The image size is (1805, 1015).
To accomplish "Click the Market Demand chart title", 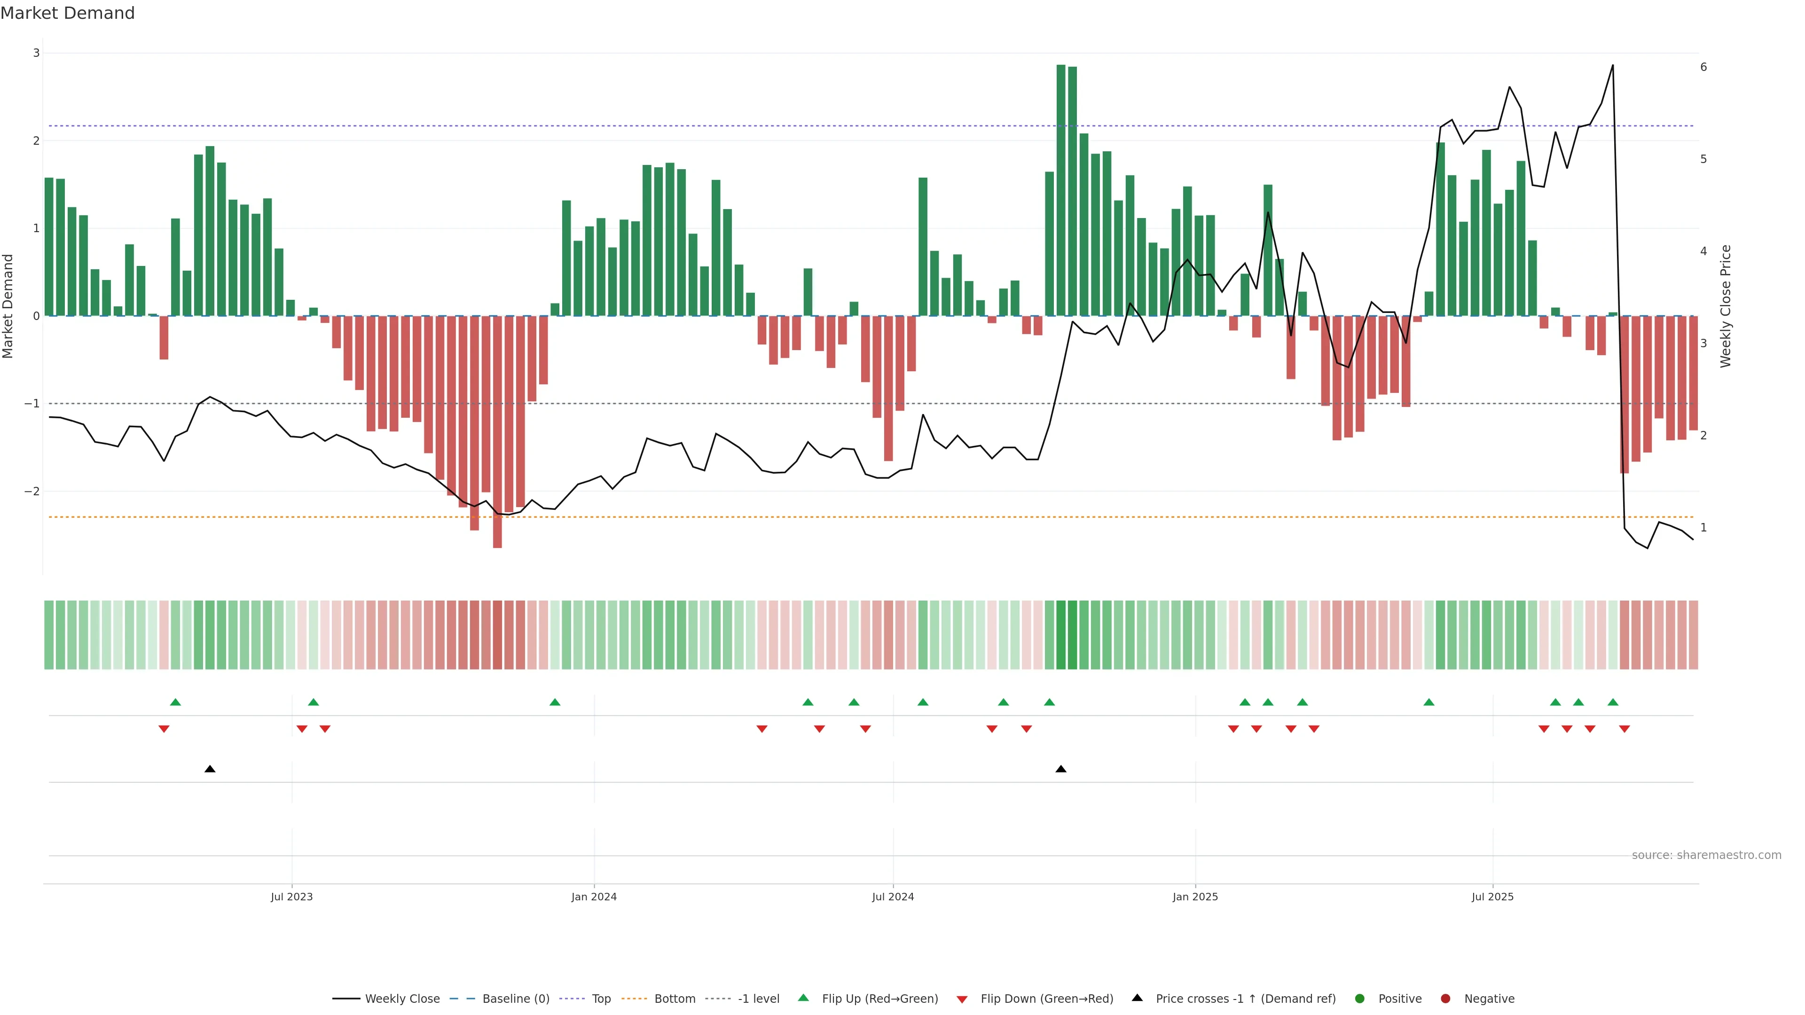I will (67, 13).
